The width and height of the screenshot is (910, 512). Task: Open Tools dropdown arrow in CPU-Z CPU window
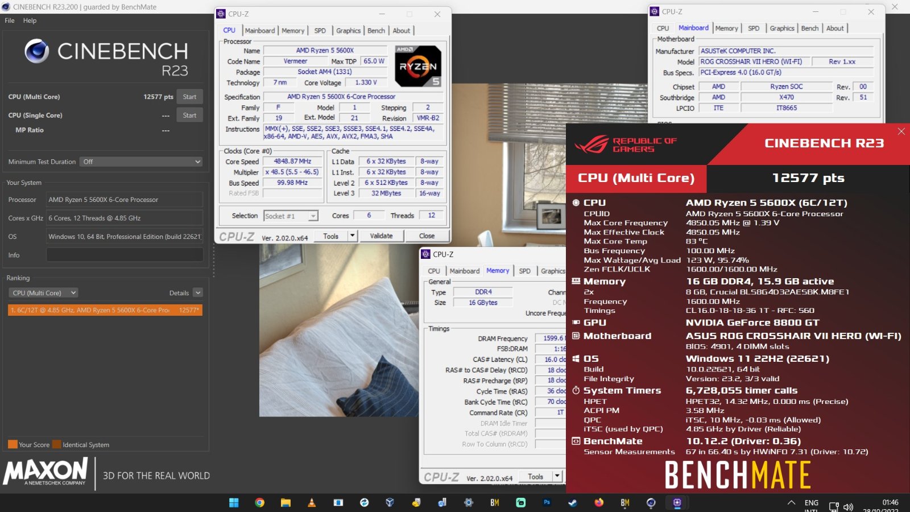coord(353,236)
